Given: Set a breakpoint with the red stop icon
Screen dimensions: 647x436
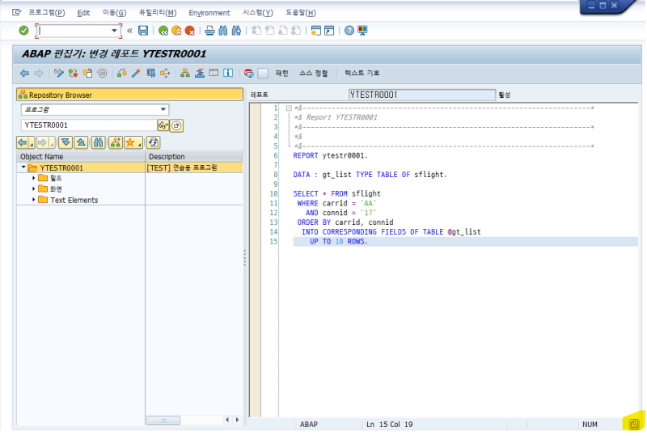Looking at the screenshot, I should coord(248,74).
